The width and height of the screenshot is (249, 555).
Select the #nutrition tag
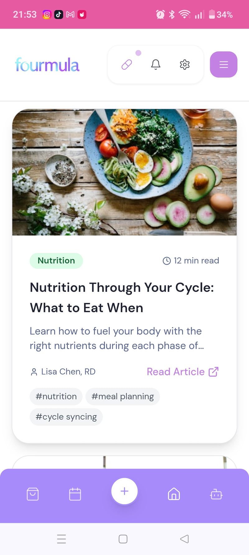click(x=56, y=396)
